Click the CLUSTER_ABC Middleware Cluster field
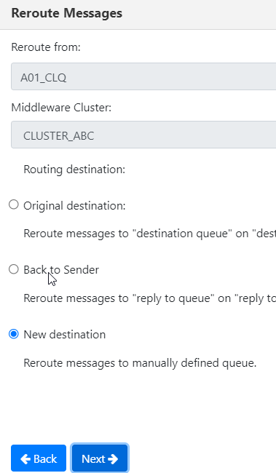The image size is (276, 473). 143,135
